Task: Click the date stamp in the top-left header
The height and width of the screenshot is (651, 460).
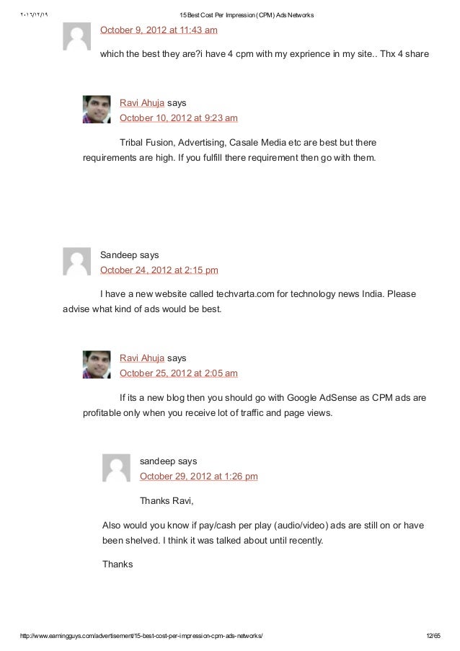Action: [x=34, y=15]
